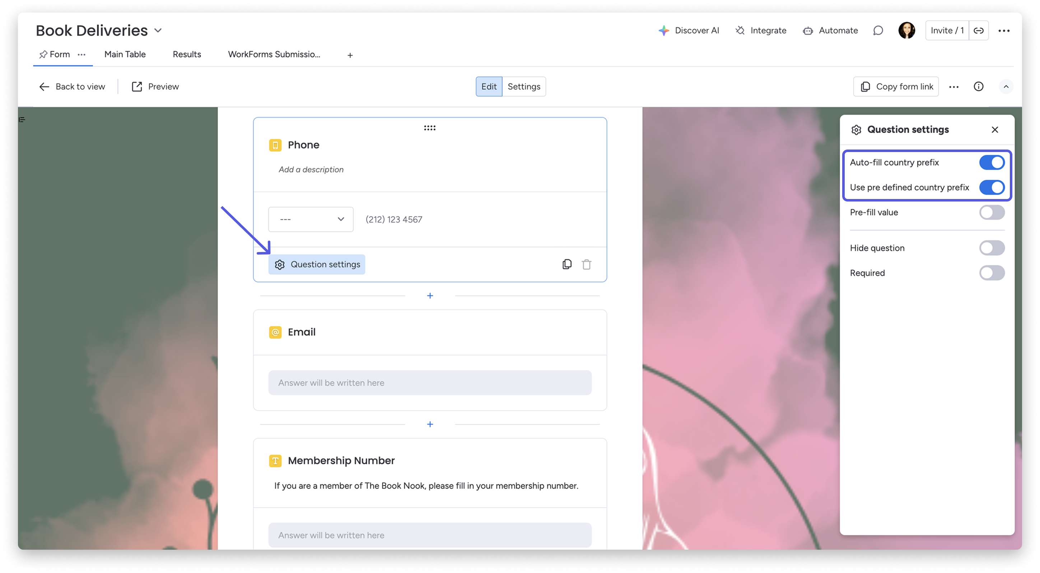
Task: Open the country prefix dropdown
Action: (x=311, y=219)
